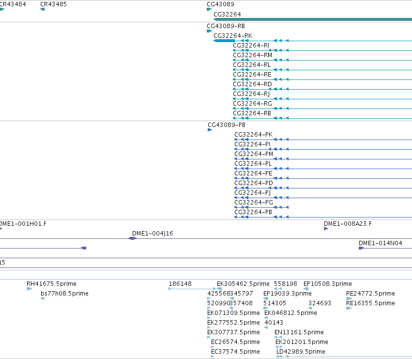Select EST EK277552.5prime
This screenshot has width=412, height=359.
click(233, 323)
